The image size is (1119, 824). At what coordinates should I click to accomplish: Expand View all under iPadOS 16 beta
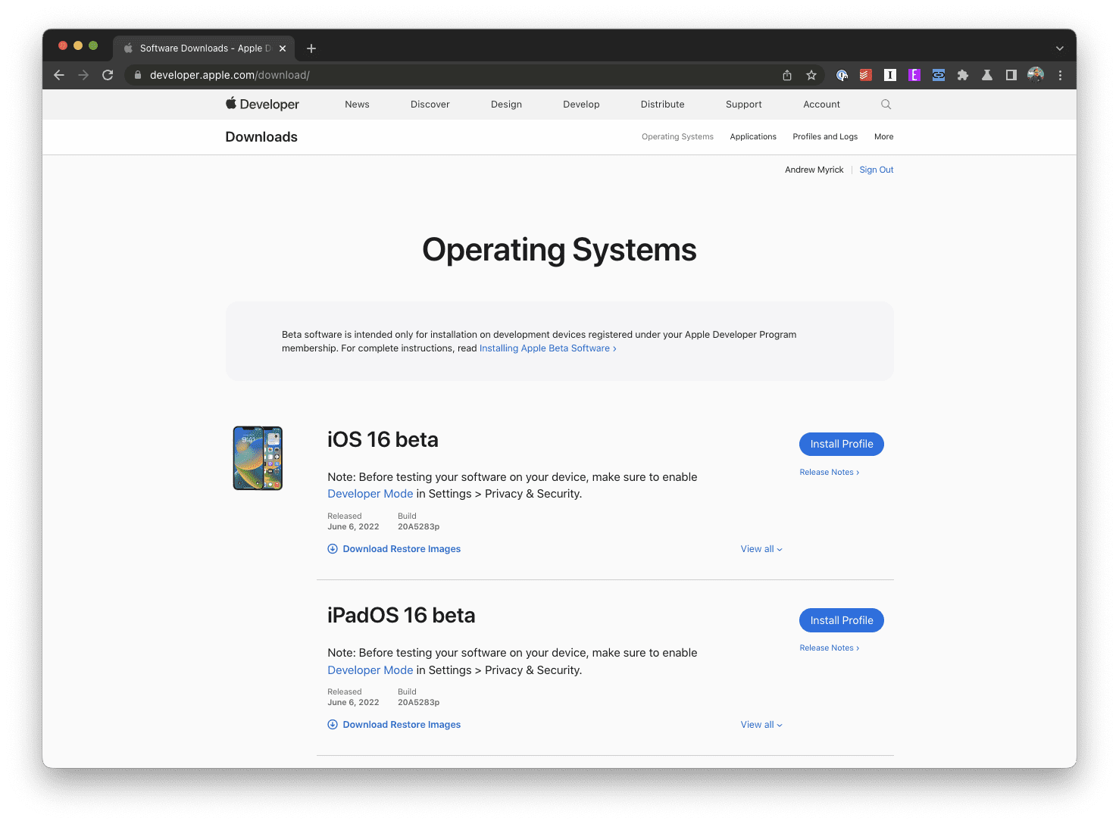click(761, 725)
